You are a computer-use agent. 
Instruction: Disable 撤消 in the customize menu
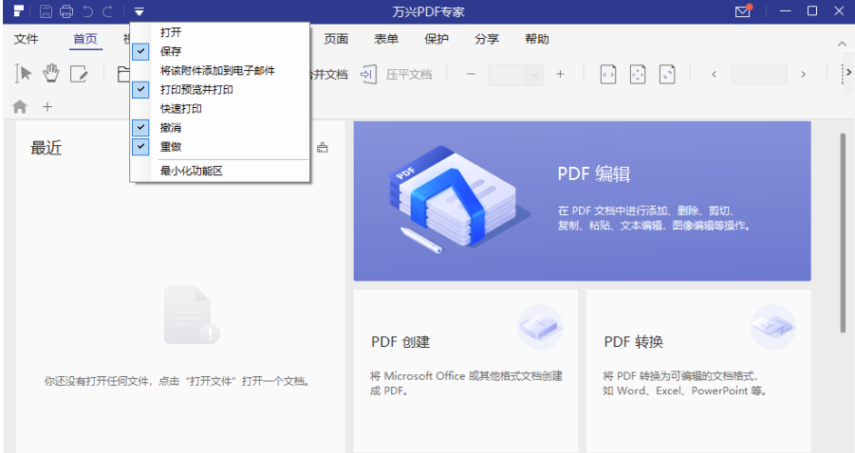tap(141, 127)
